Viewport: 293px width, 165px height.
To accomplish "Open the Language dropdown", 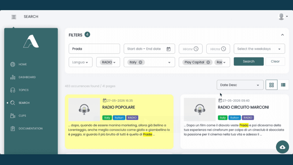I will click(x=81, y=62).
